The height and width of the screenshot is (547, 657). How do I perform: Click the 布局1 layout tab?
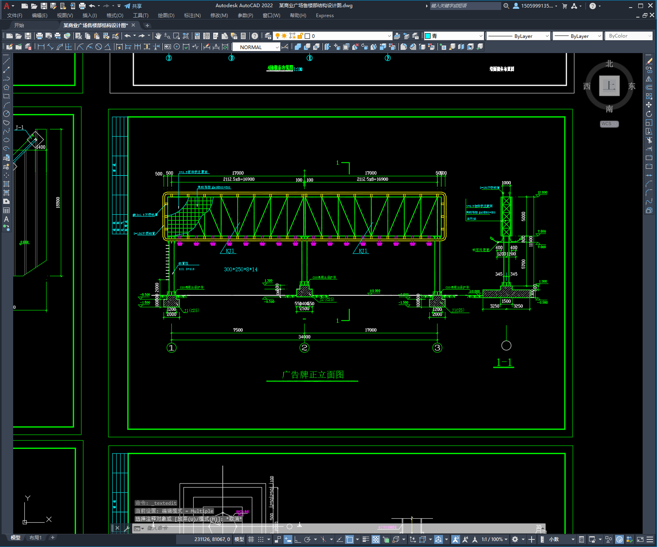(35, 537)
